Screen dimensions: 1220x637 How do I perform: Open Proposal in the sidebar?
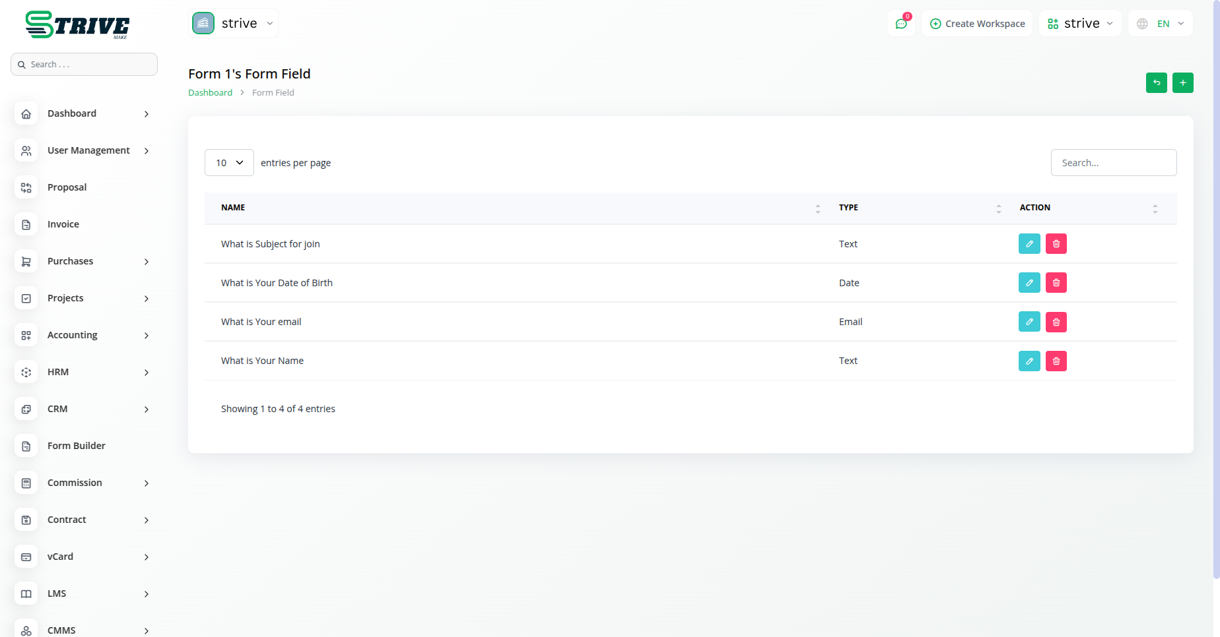coord(67,187)
